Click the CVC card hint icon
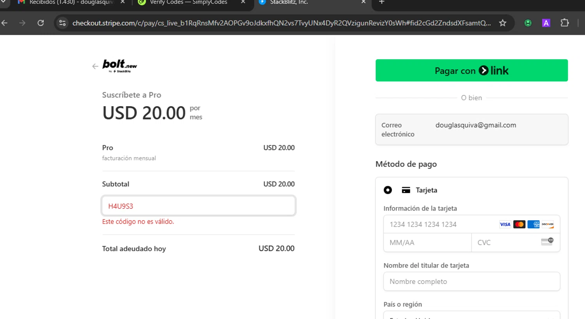The height and width of the screenshot is (319, 585). (547, 241)
